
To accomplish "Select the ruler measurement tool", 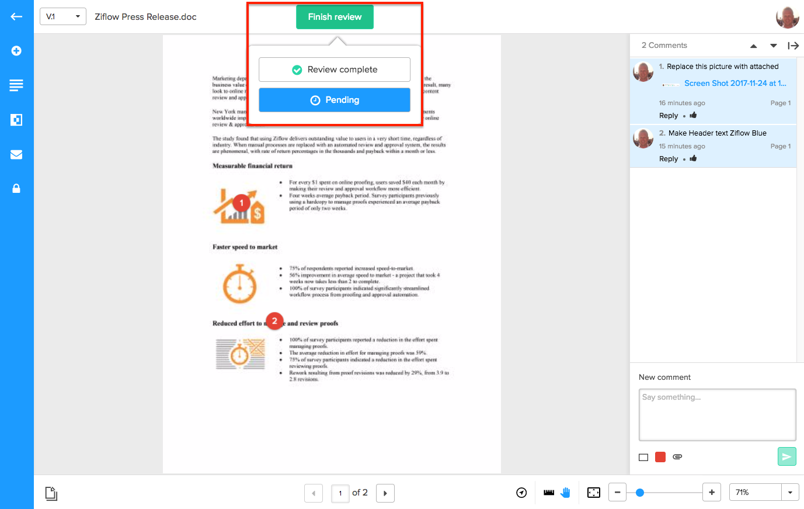I will [549, 493].
